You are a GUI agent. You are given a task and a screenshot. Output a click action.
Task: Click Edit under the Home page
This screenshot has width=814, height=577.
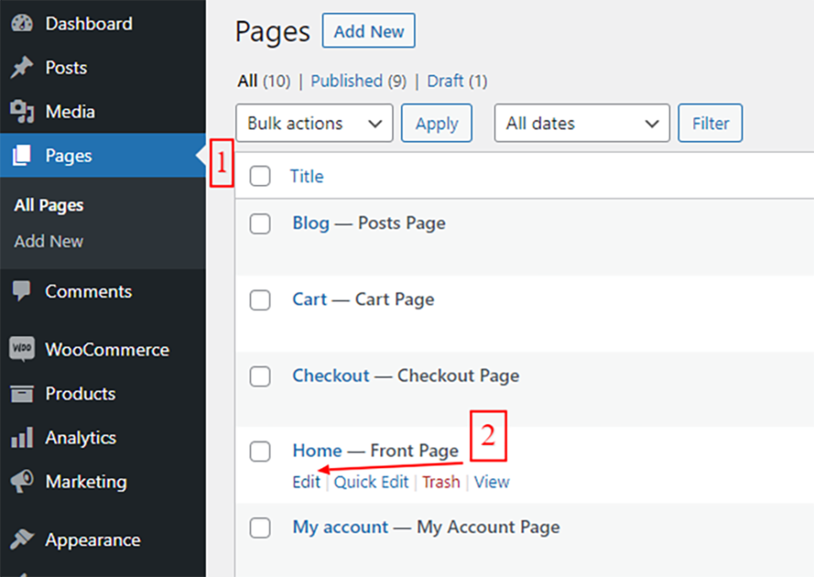pyautogui.click(x=306, y=482)
